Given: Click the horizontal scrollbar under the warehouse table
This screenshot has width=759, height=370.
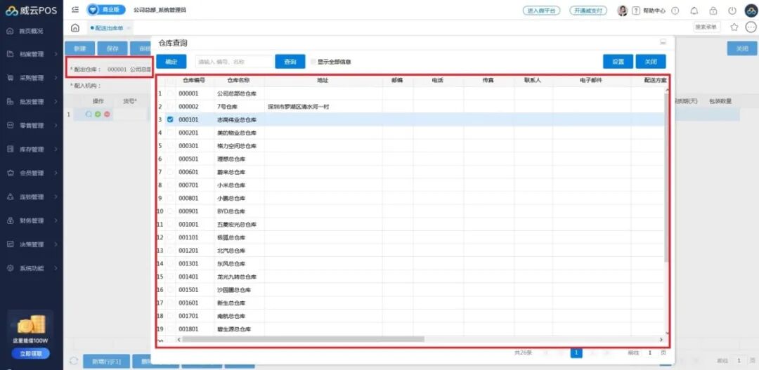Looking at the screenshot, I should [302, 339].
